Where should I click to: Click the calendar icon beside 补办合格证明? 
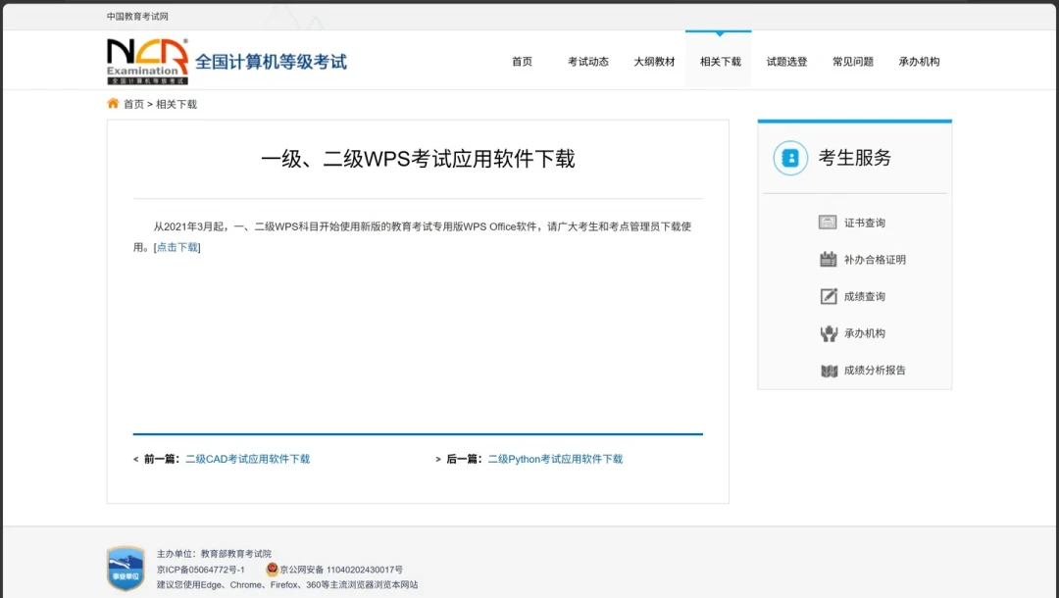pos(828,259)
